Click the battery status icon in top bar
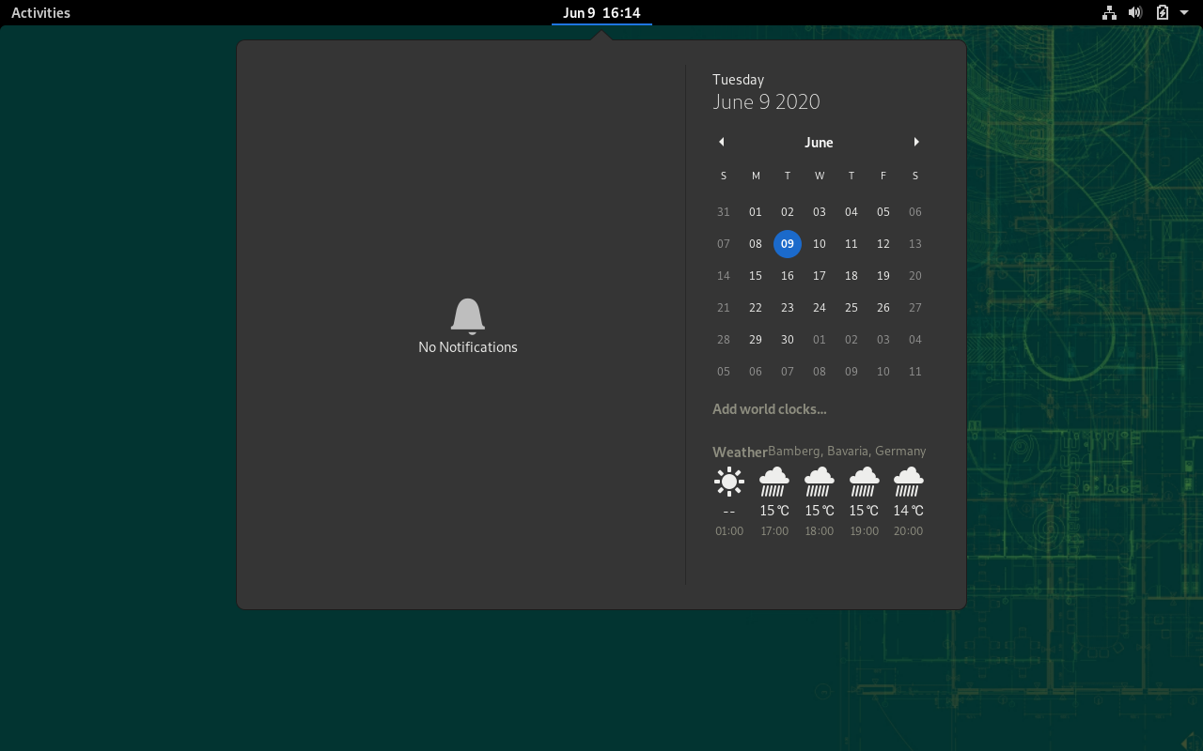The image size is (1203, 751). (1163, 12)
